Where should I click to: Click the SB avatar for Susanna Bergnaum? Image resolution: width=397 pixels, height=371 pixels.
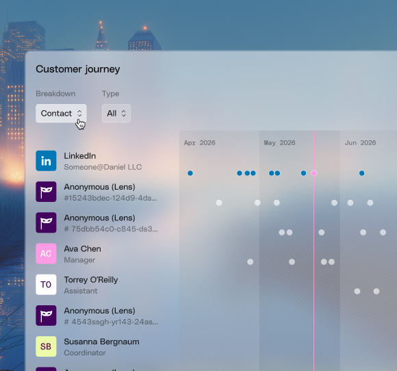pyautogui.click(x=46, y=346)
